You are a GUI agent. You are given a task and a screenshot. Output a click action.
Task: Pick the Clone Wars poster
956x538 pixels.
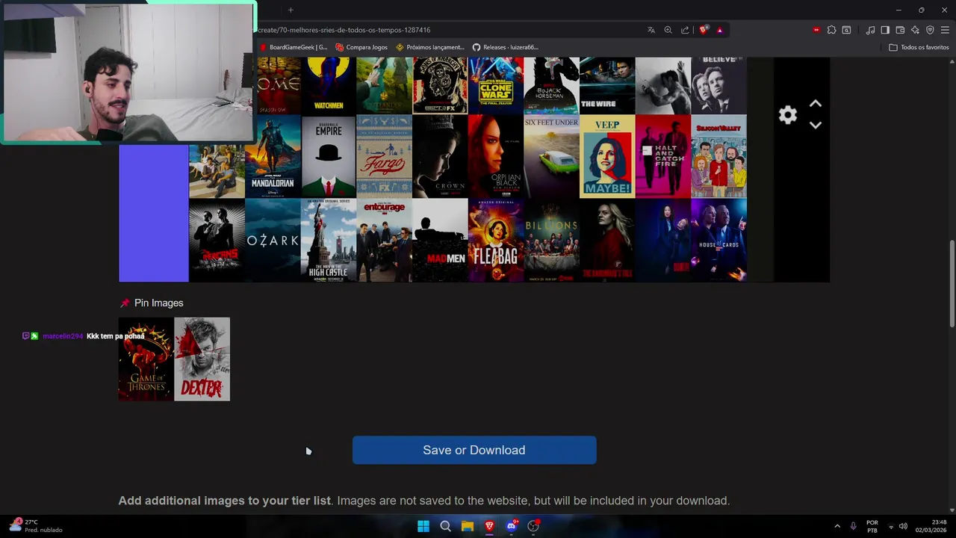(496, 85)
